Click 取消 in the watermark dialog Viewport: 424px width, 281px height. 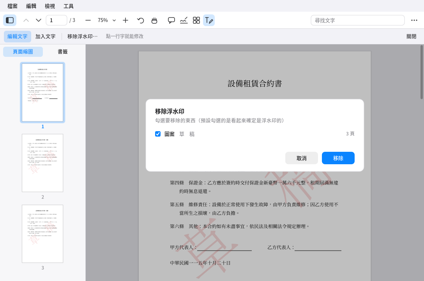302,158
